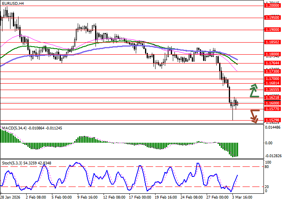Click the 1.1764 moving average price tag

pos(272,63)
